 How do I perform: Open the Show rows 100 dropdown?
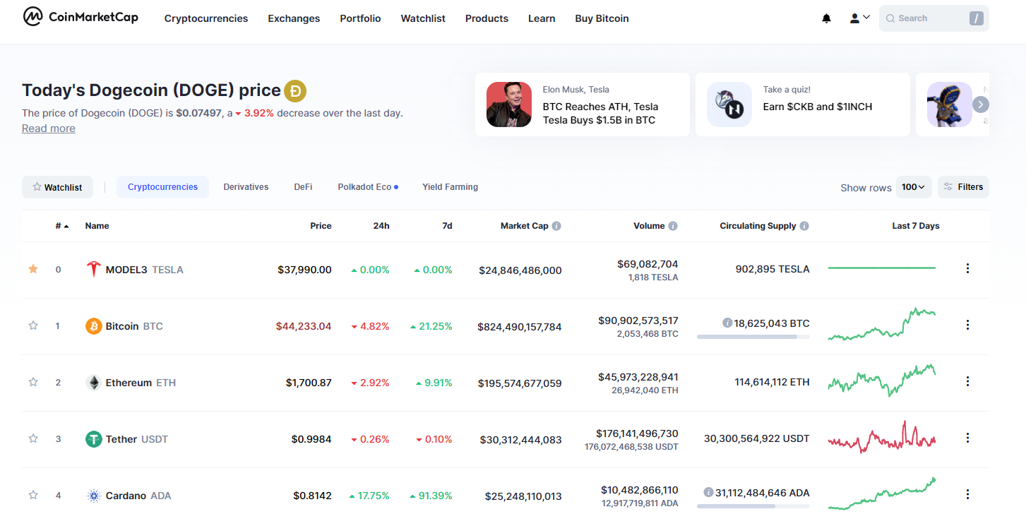pyautogui.click(x=914, y=187)
